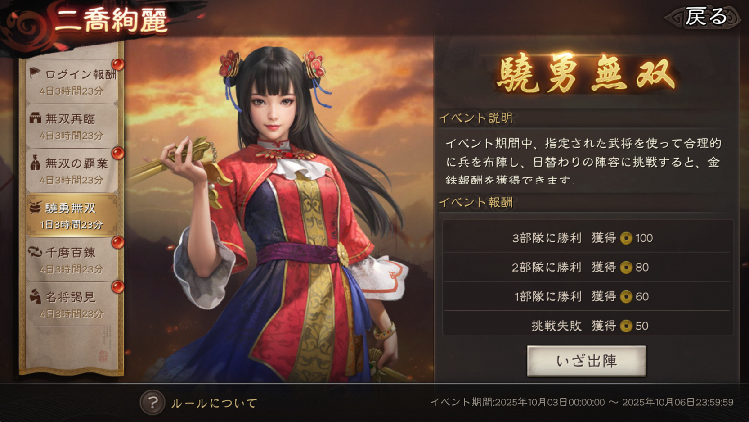Image resolution: width=749 pixels, height=422 pixels.
Task: Click the イベント説明 description text box
Action: coord(586,161)
